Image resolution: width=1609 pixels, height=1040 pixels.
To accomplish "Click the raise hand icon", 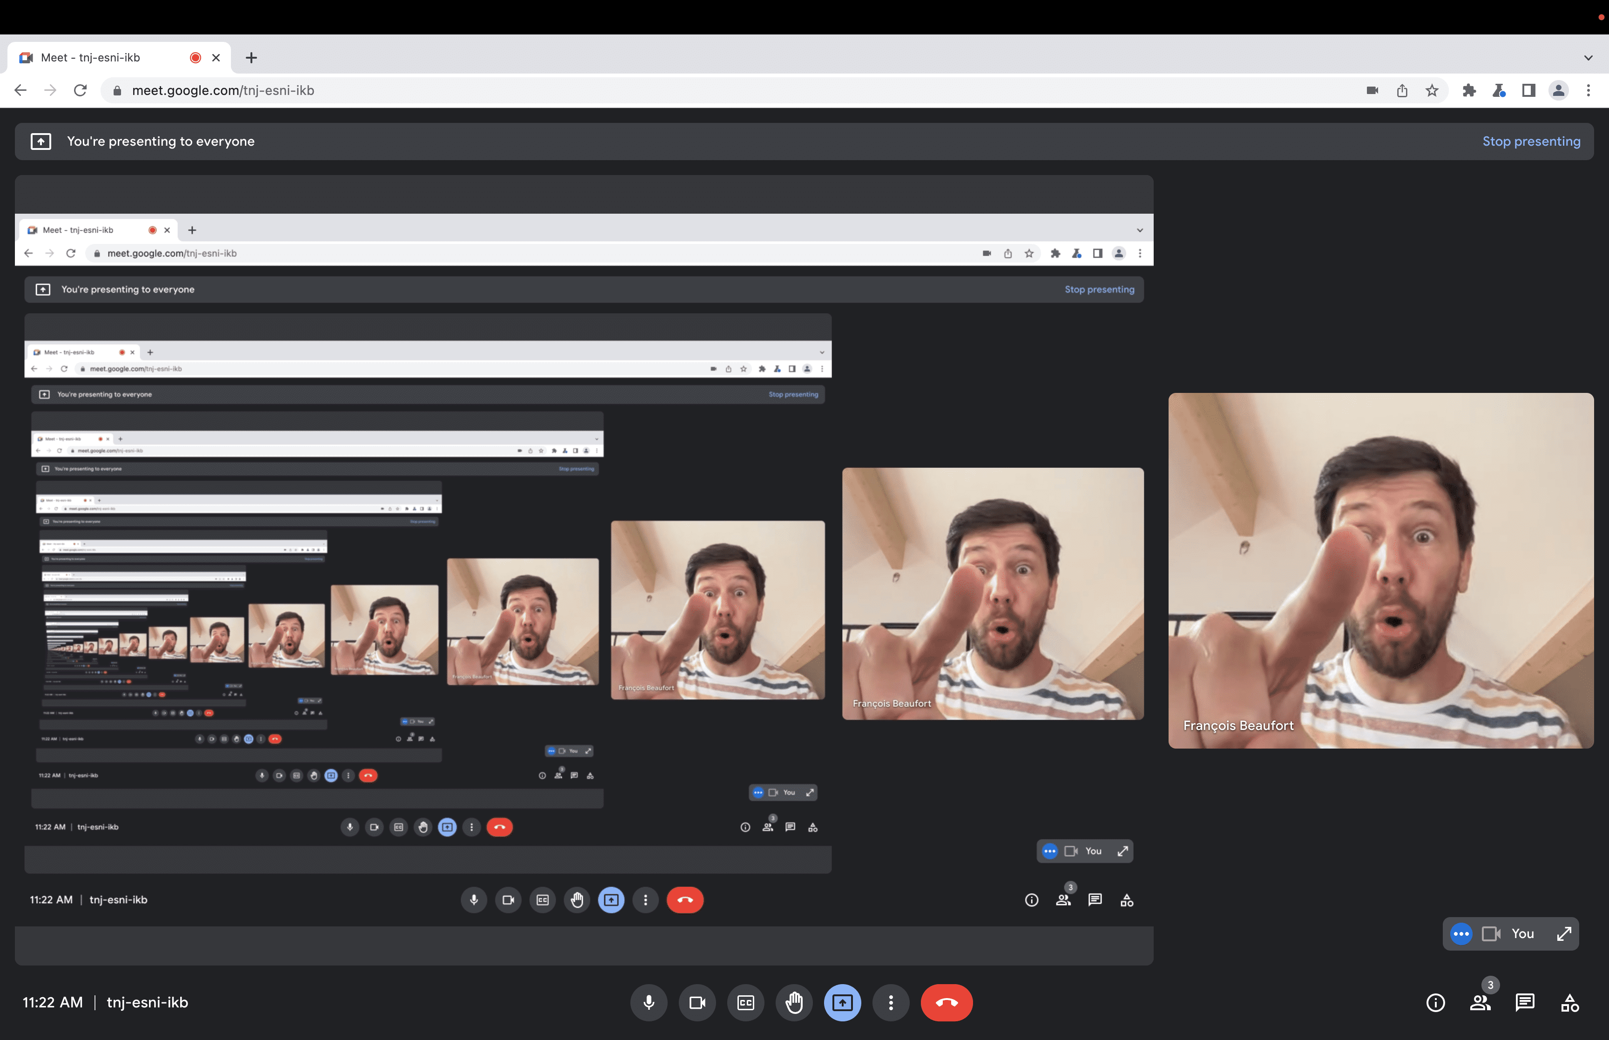I will (x=794, y=1002).
